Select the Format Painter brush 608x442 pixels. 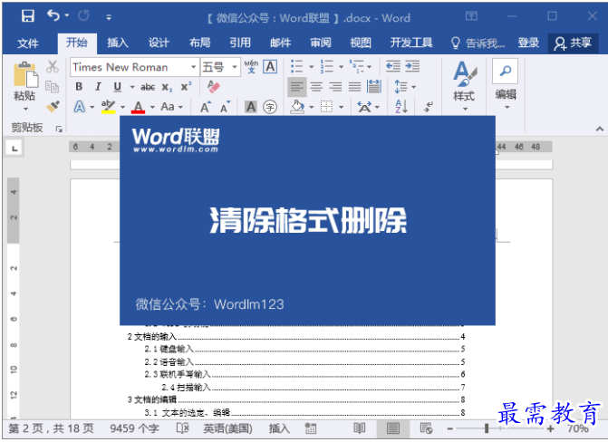click(53, 106)
